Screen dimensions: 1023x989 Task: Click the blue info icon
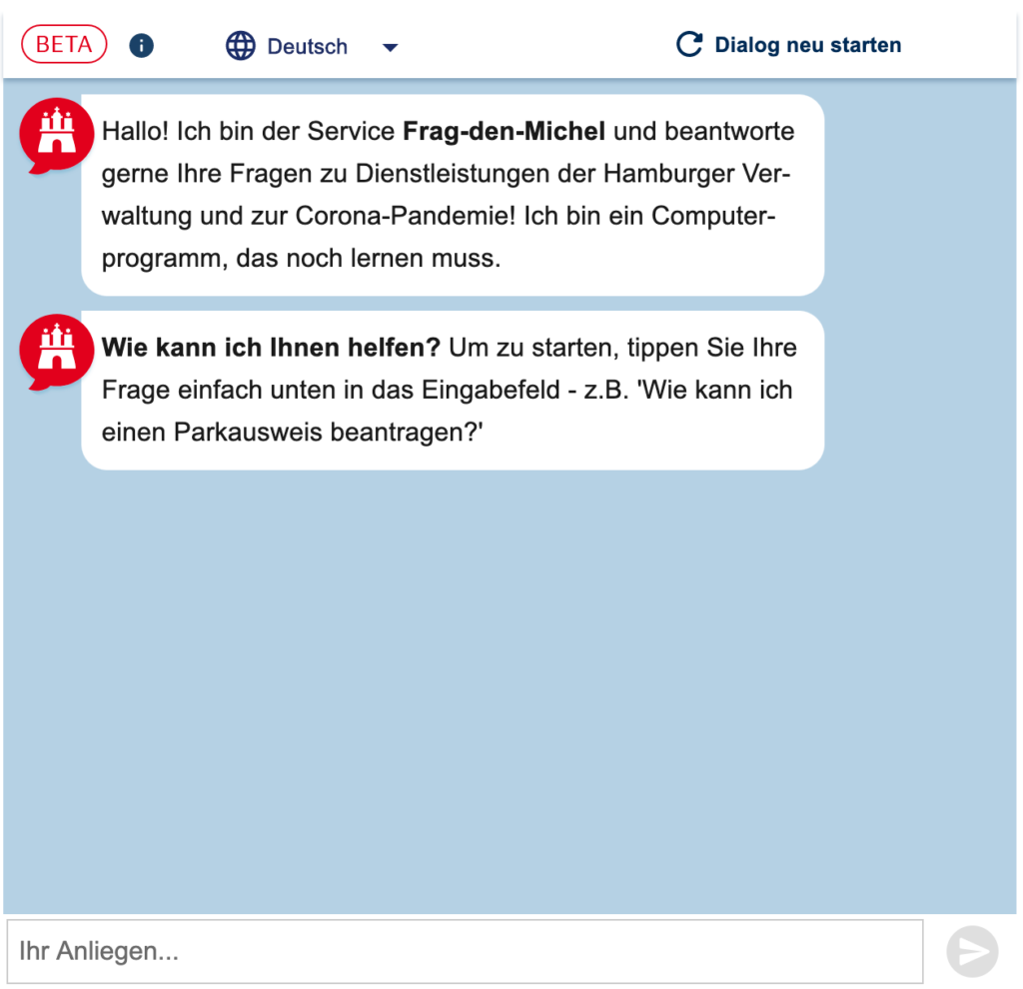(141, 46)
